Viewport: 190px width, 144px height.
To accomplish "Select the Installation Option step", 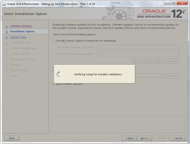I will 22,32.
